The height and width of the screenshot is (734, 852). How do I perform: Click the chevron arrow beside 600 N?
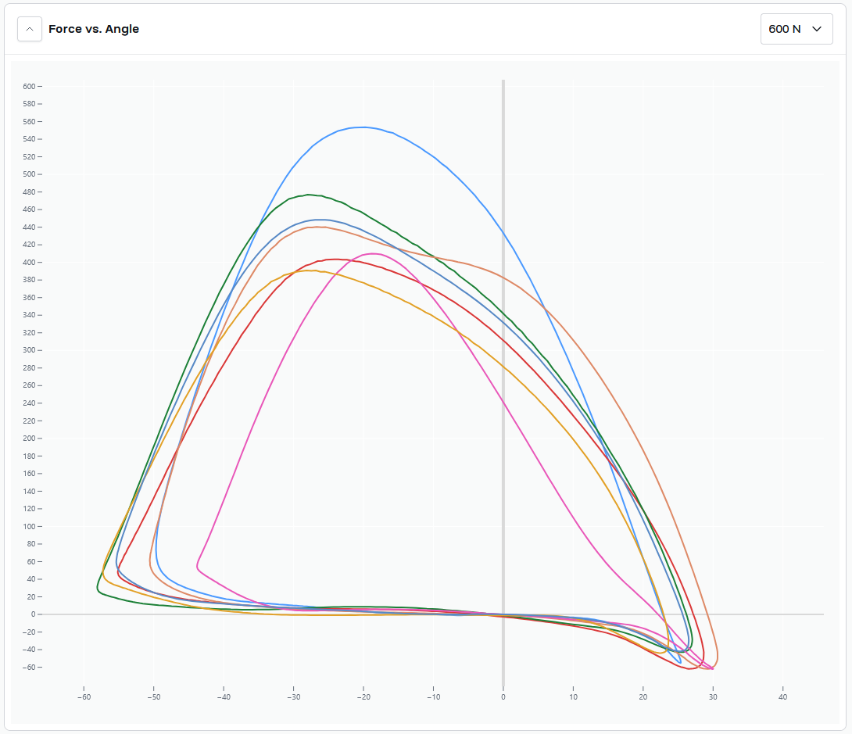click(817, 29)
